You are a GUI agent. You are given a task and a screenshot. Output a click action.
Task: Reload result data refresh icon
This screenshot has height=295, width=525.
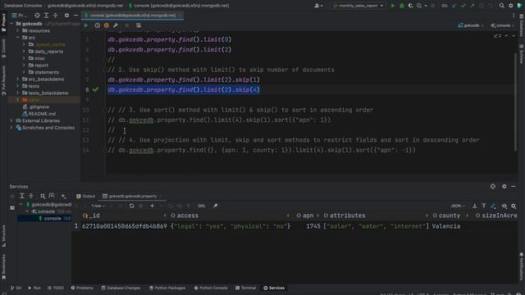click(131, 206)
